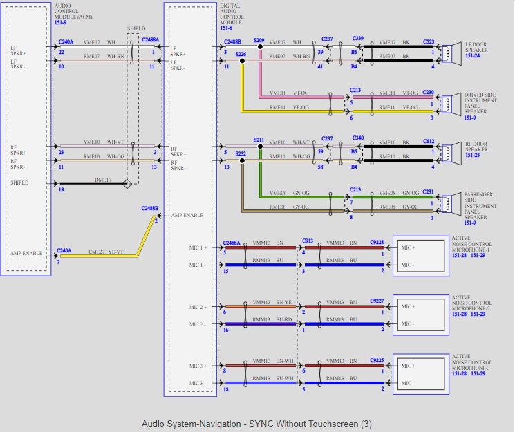The image size is (515, 432).
Task: Select the Active Noise Control Microphone-2 box
Action: tap(421, 315)
